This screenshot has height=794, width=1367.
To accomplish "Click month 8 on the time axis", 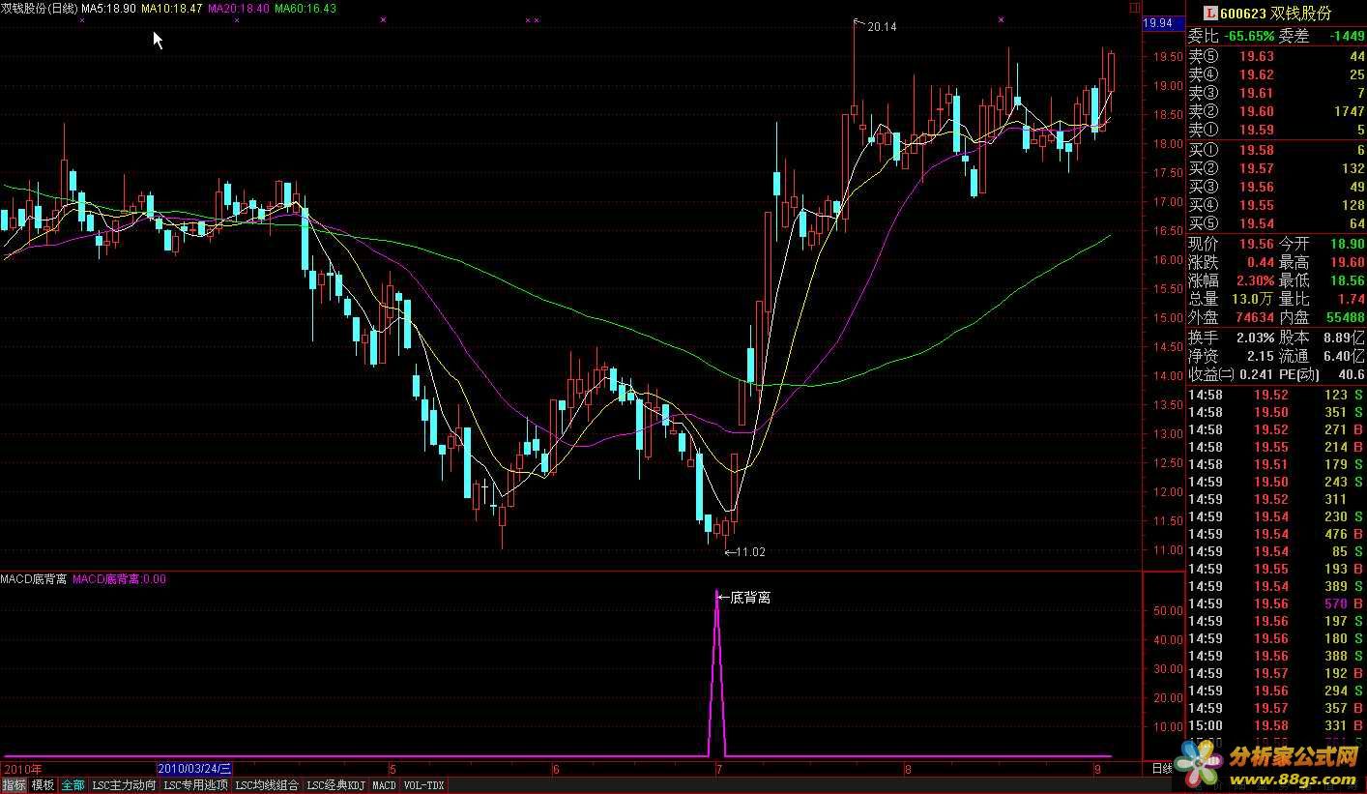I will [x=908, y=770].
